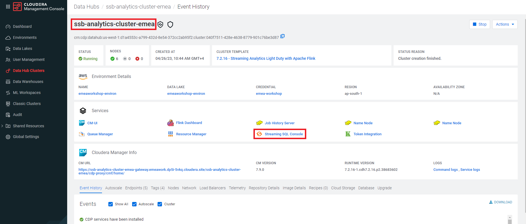Open Streaming SQL Console link
The image size is (526, 224).
coord(284,134)
